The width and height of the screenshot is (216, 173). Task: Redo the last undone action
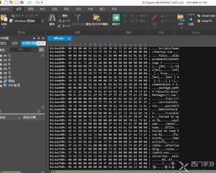tap(37, 3)
